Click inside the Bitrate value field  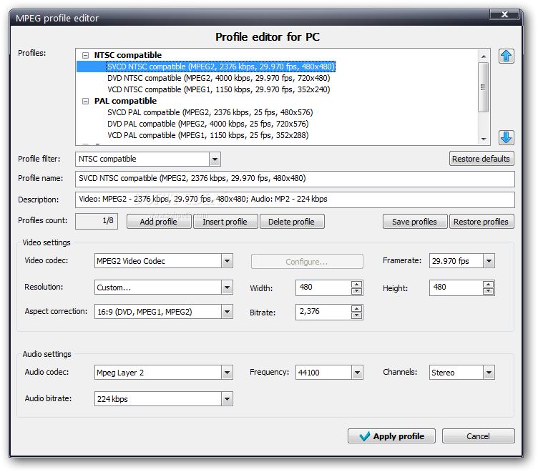[x=323, y=312]
